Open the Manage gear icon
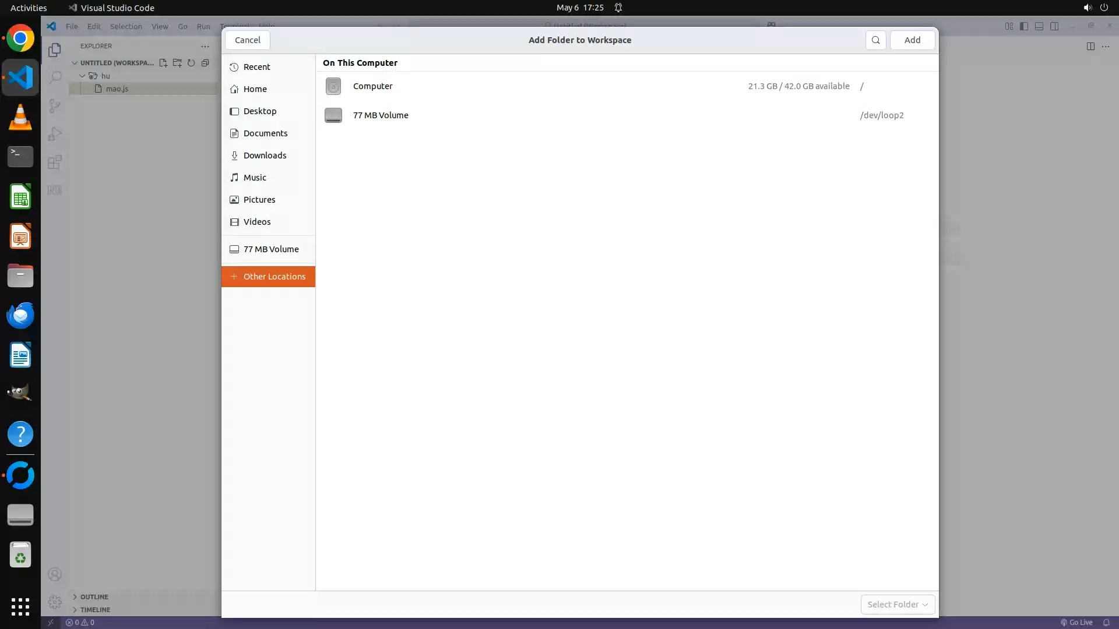1119x629 pixels. coord(55,602)
